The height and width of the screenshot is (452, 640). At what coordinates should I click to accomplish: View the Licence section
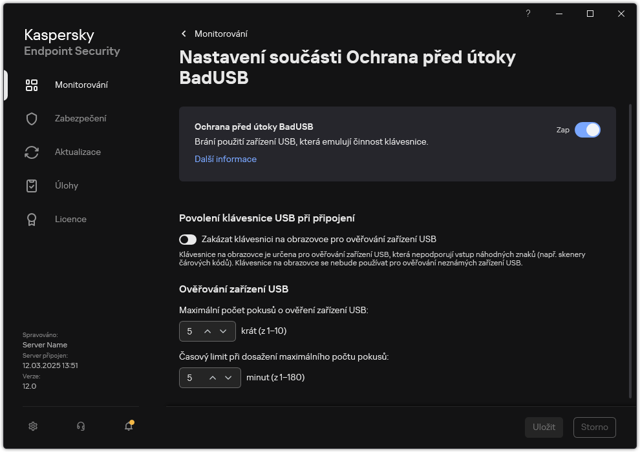[x=70, y=219]
